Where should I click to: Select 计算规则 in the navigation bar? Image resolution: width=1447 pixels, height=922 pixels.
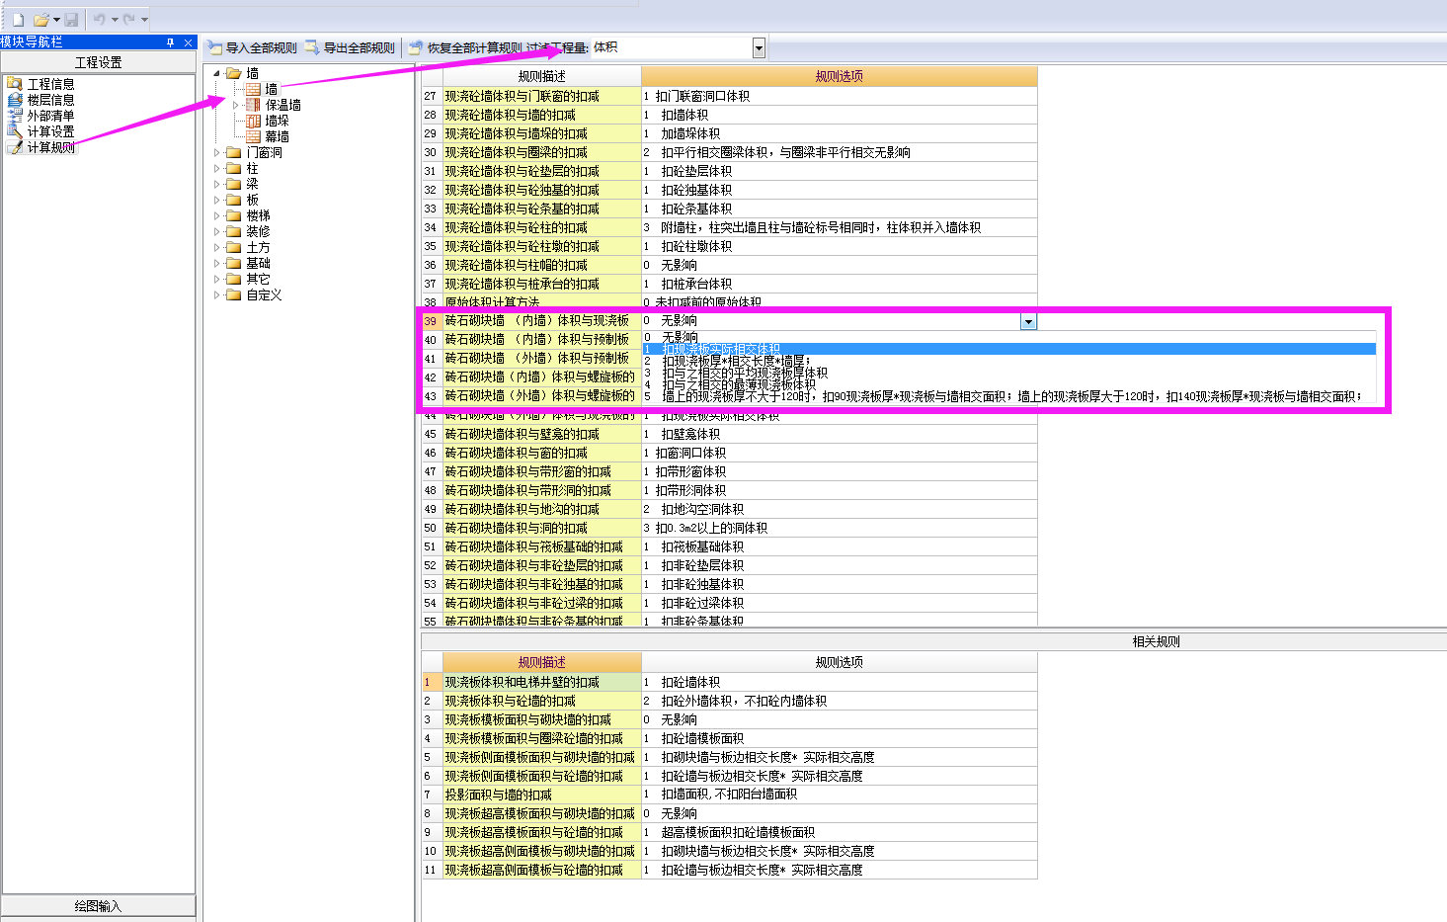tap(50, 147)
